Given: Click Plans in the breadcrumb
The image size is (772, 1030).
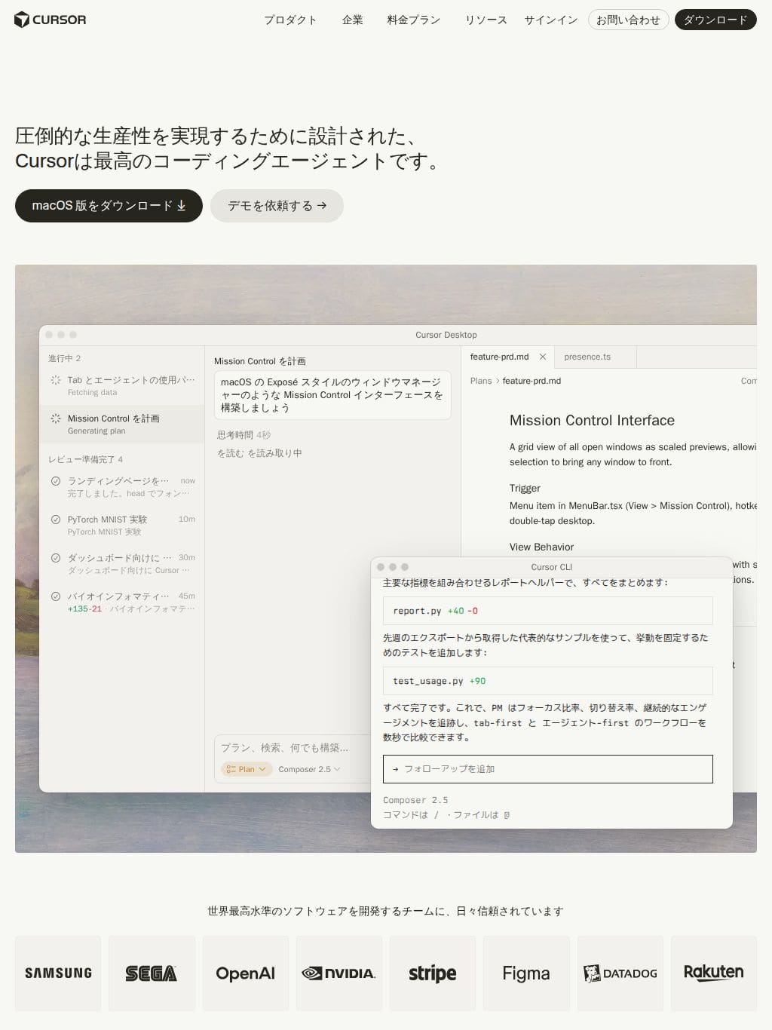Looking at the screenshot, I should [x=481, y=381].
